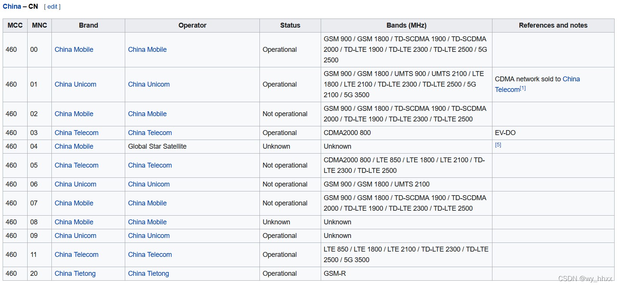
Task: Open China Unicom operator link in MNC 01 row
Action: point(149,84)
